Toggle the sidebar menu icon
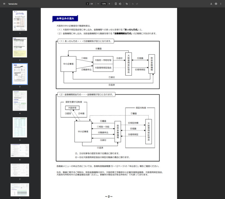 (x=4, y=4)
